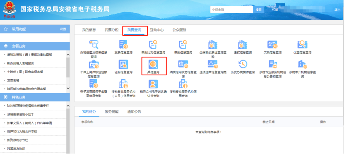Open 涉税专业服务机构信用查询 icon
The height and width of the screenshot is (154, 344).
183,84
